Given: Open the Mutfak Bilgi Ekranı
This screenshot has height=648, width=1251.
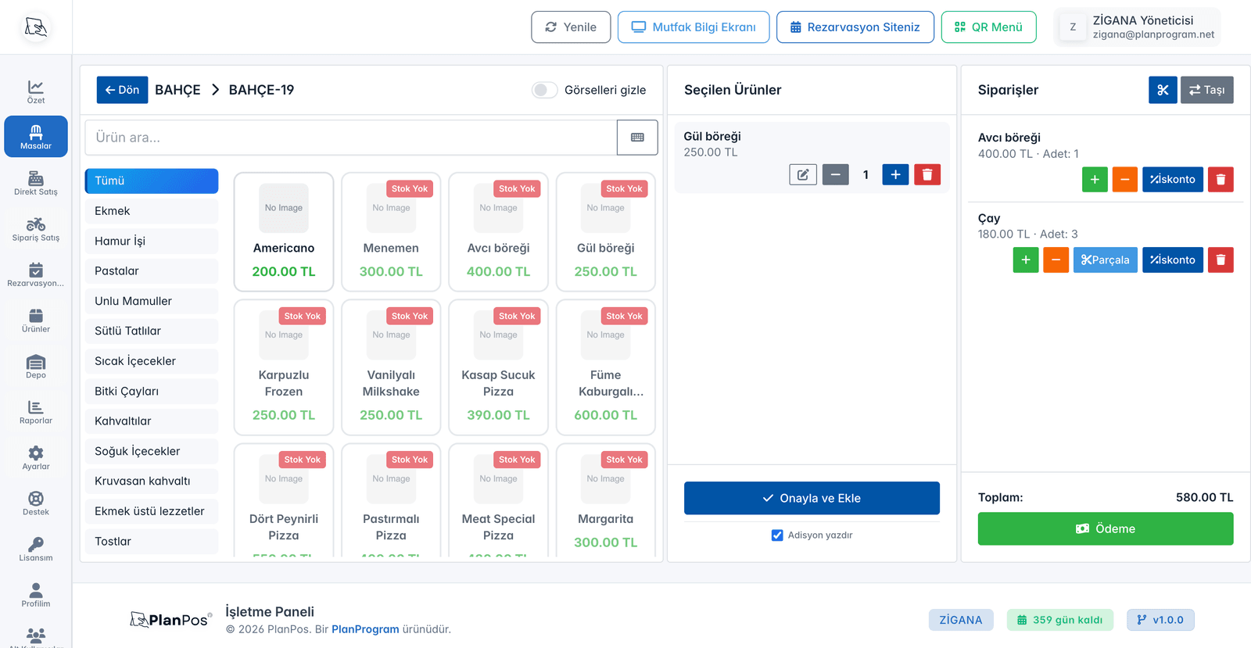Looking at the screenshot, I should 694,27.
